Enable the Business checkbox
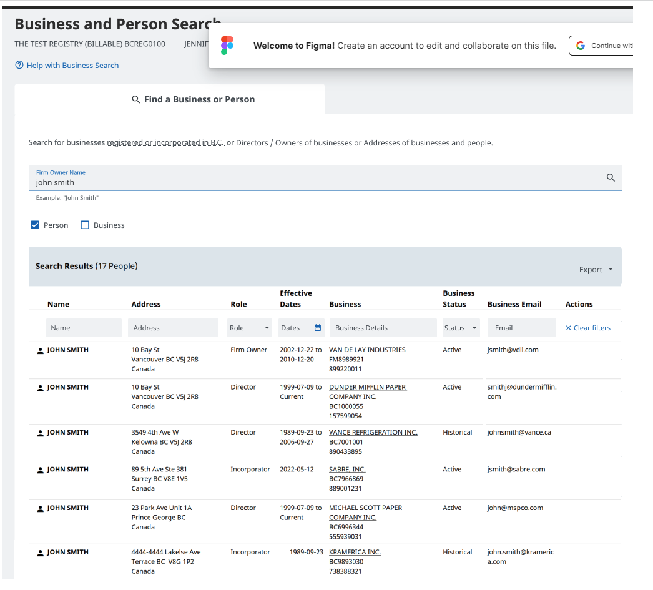Screen dimensions: 653x590 pos(85,225)
